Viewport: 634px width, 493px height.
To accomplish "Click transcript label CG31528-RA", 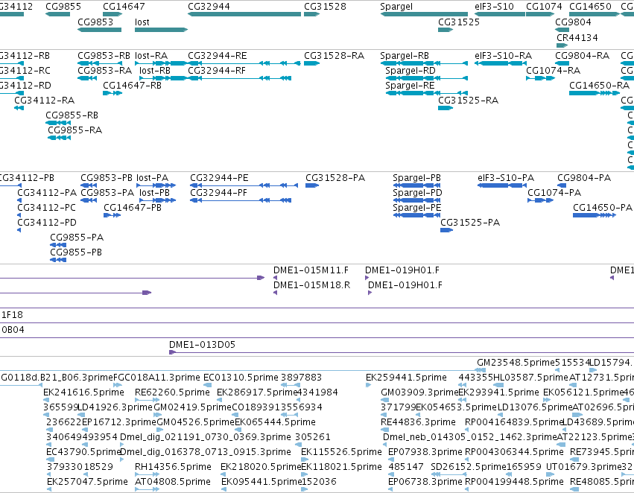I will tap(334, 55).
